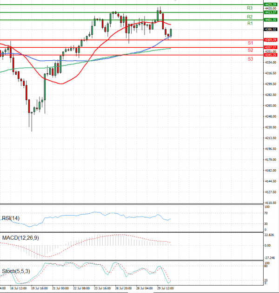Click the RSI 30 level label
279x293 pixels.
pos(266,223)
